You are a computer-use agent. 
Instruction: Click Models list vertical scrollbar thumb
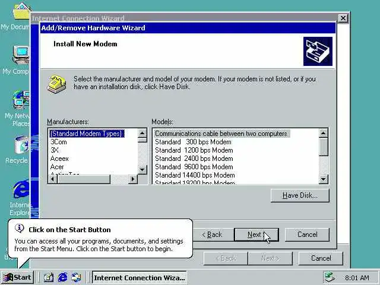(323, 147)
